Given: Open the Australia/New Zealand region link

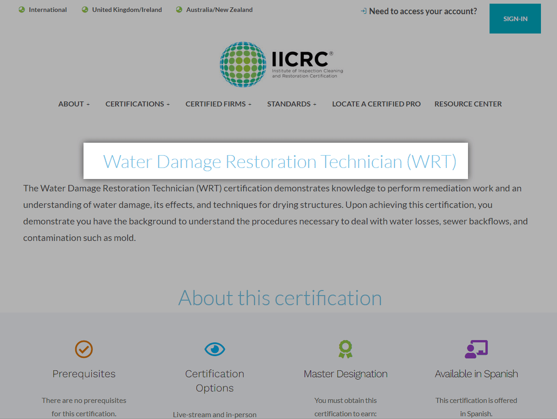Looking at the screenshot, I should pyautogui.click(x=219, y=10).
